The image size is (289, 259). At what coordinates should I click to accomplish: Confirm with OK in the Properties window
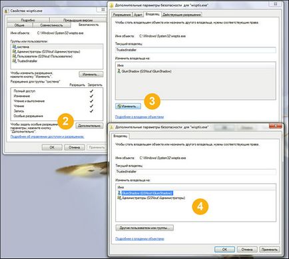point(52,147)
